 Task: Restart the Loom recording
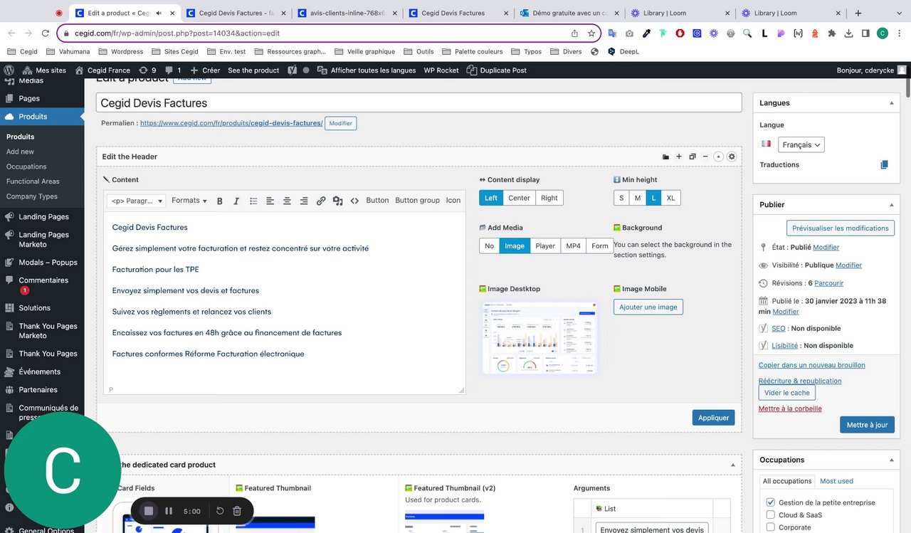click(x=220, y=511)
